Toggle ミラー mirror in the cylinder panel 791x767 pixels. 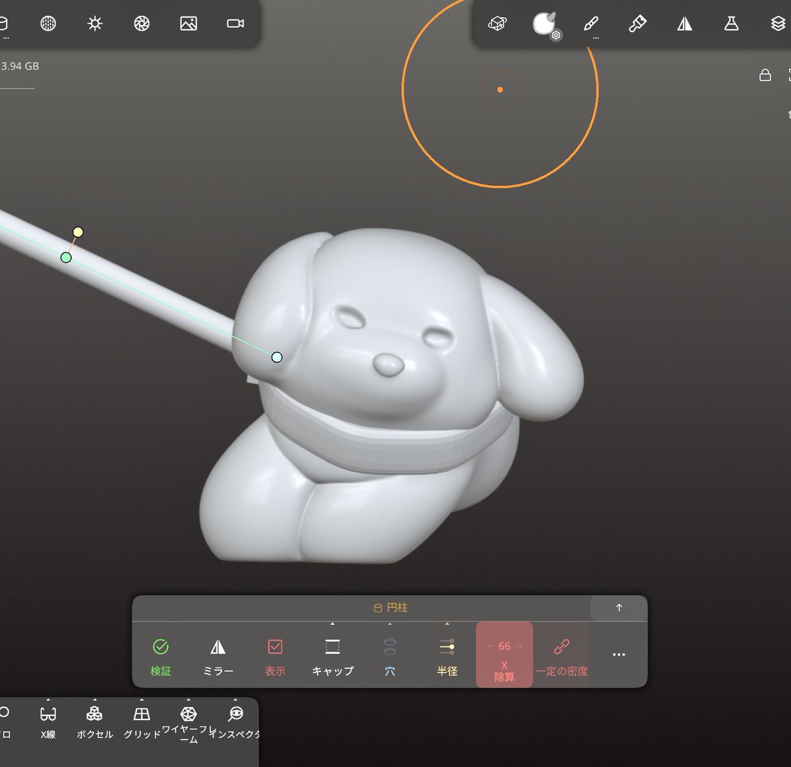218,656
